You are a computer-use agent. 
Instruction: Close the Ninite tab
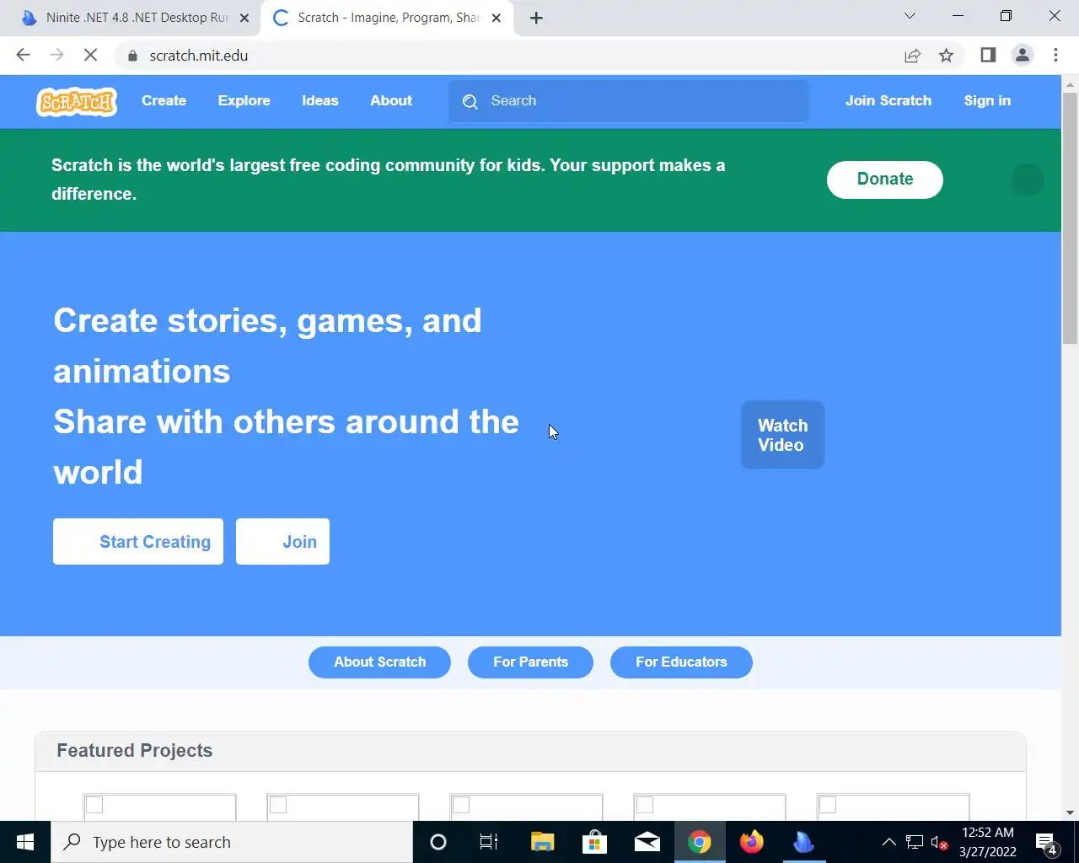pyautogui.click(x=244, y=18)
